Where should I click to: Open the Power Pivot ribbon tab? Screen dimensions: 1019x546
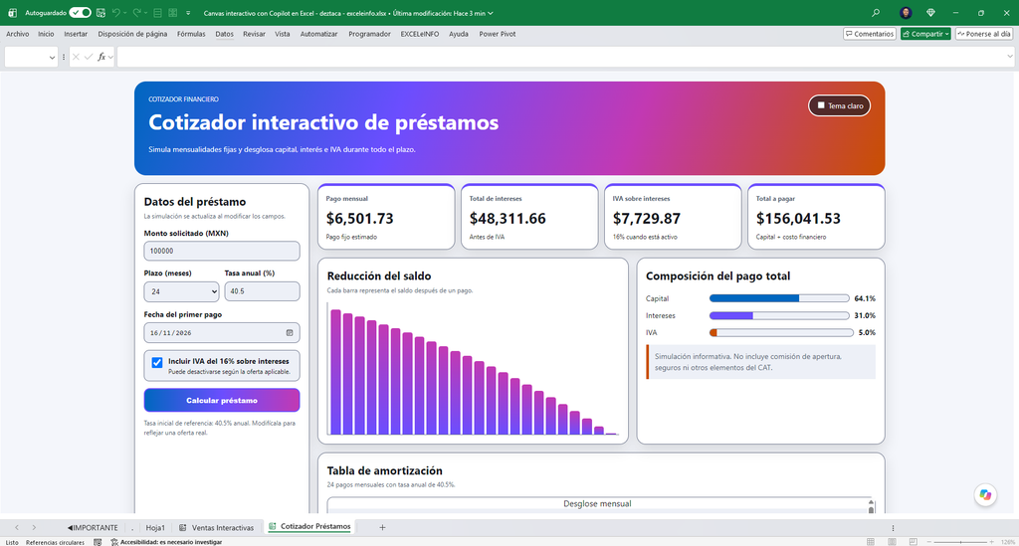click(x=498, y=34)
